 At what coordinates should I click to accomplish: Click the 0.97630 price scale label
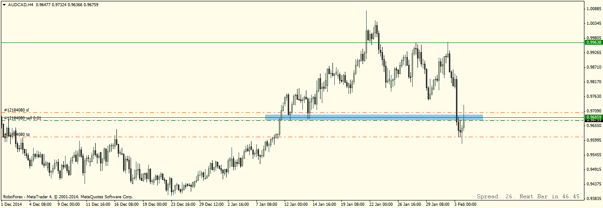pyautogui.click(x=594, y=96)
